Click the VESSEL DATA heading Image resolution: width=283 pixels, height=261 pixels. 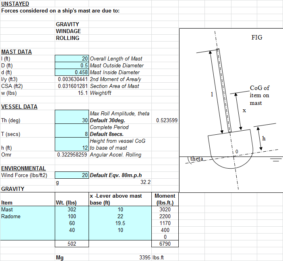(19, 107)
